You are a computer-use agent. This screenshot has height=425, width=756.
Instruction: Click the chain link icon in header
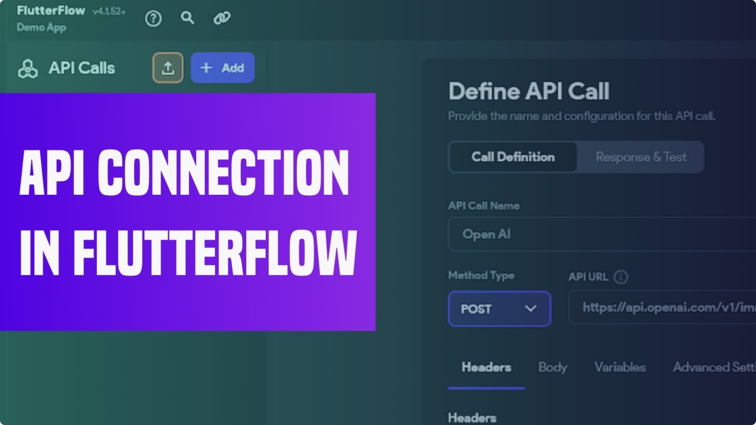pyautogui.click(x=221, y=19)
